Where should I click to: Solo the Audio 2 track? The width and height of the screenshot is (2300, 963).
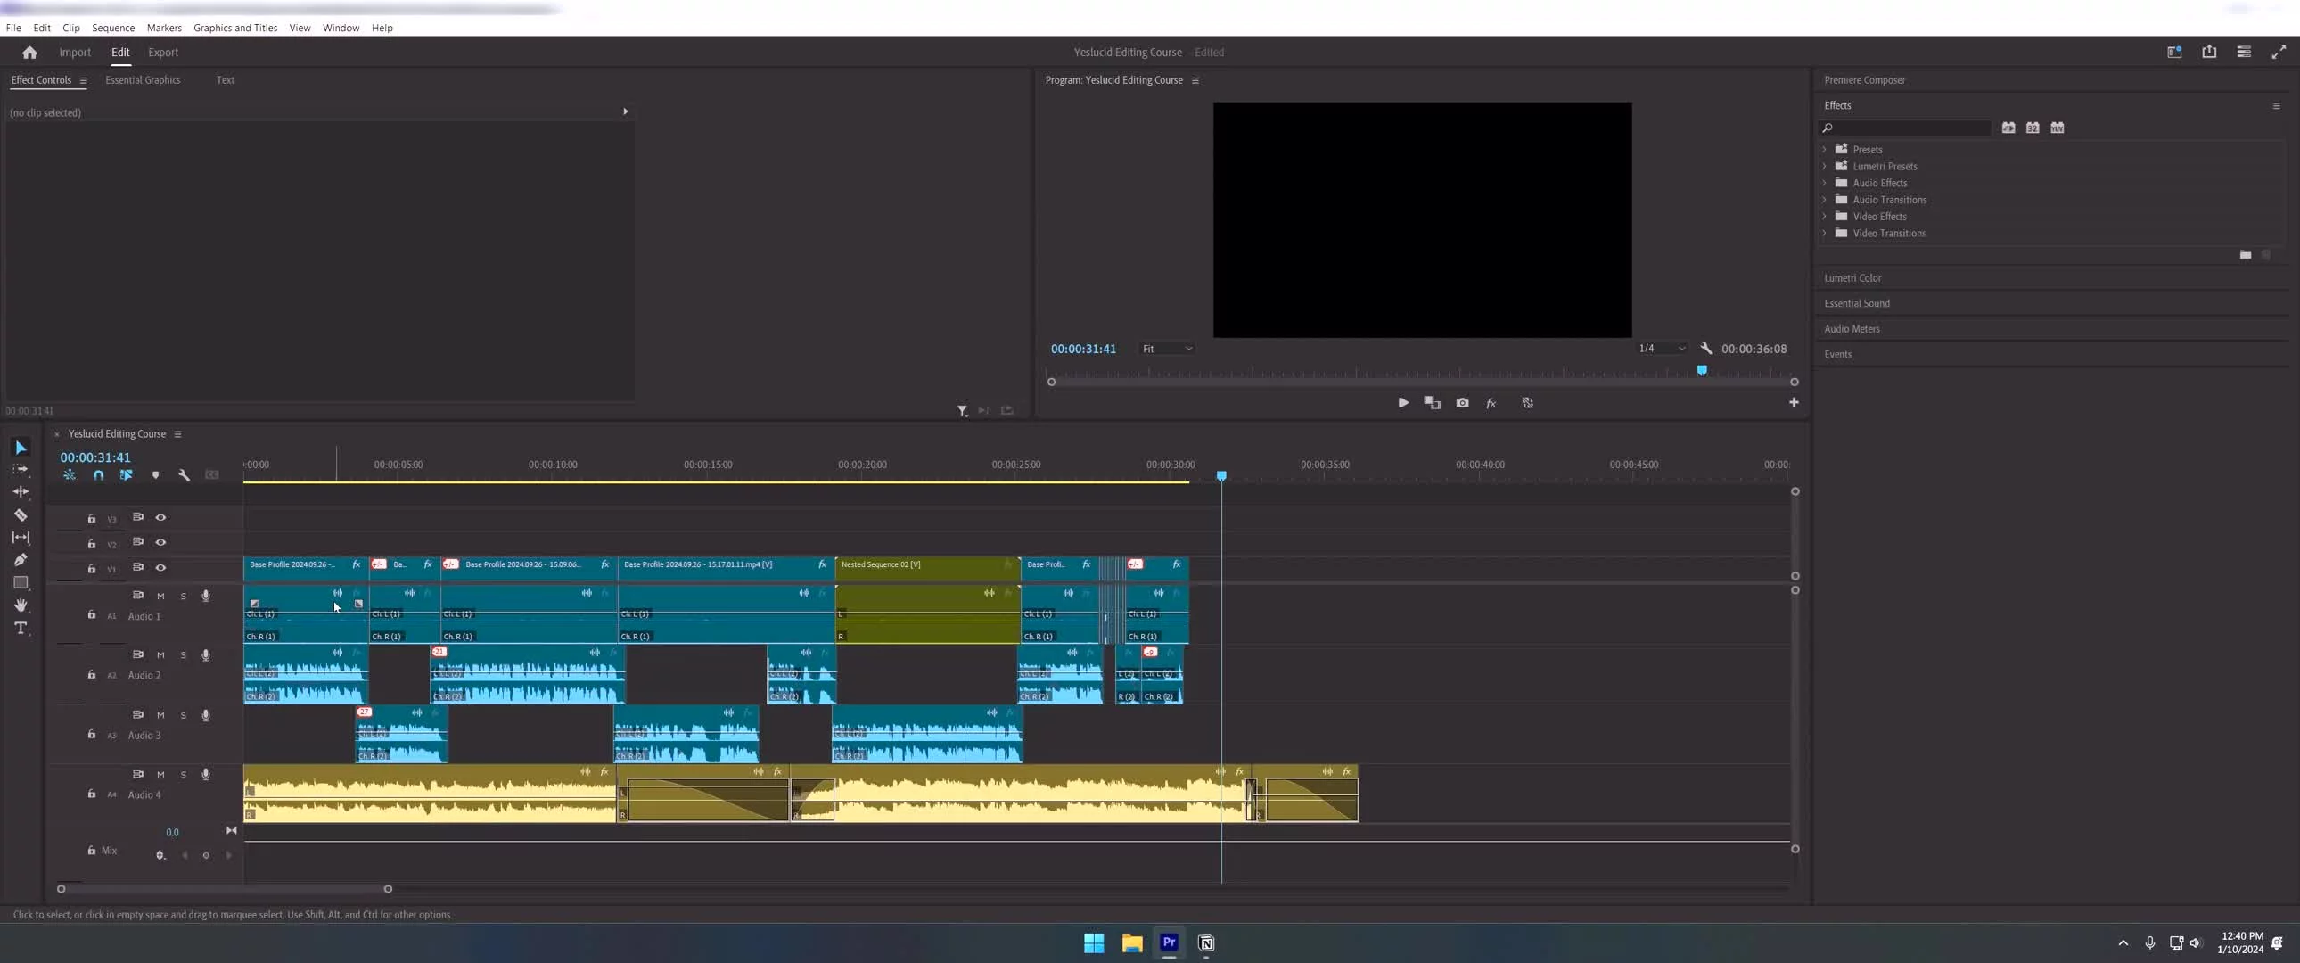[x=184, y=655]
